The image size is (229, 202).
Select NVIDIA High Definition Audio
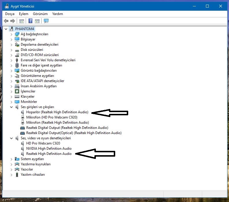(x=49, y=149)
